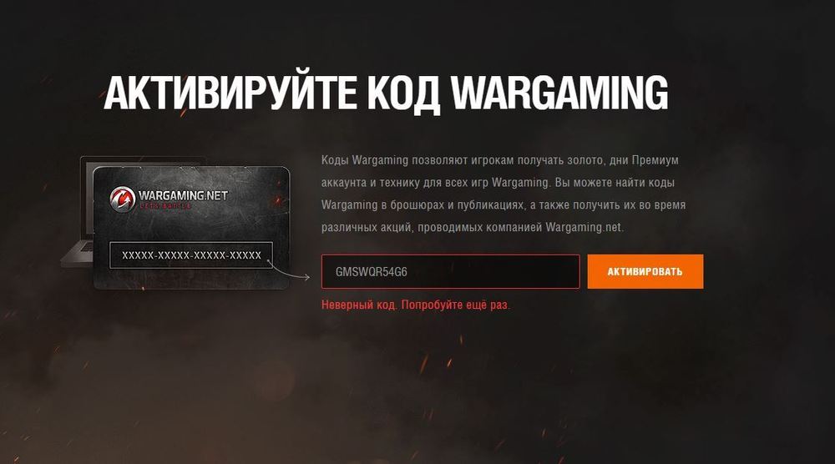Click the laptop keyboard beside the card
The width and height of the screenshot is (835, 464).
(x=78, y=254)
